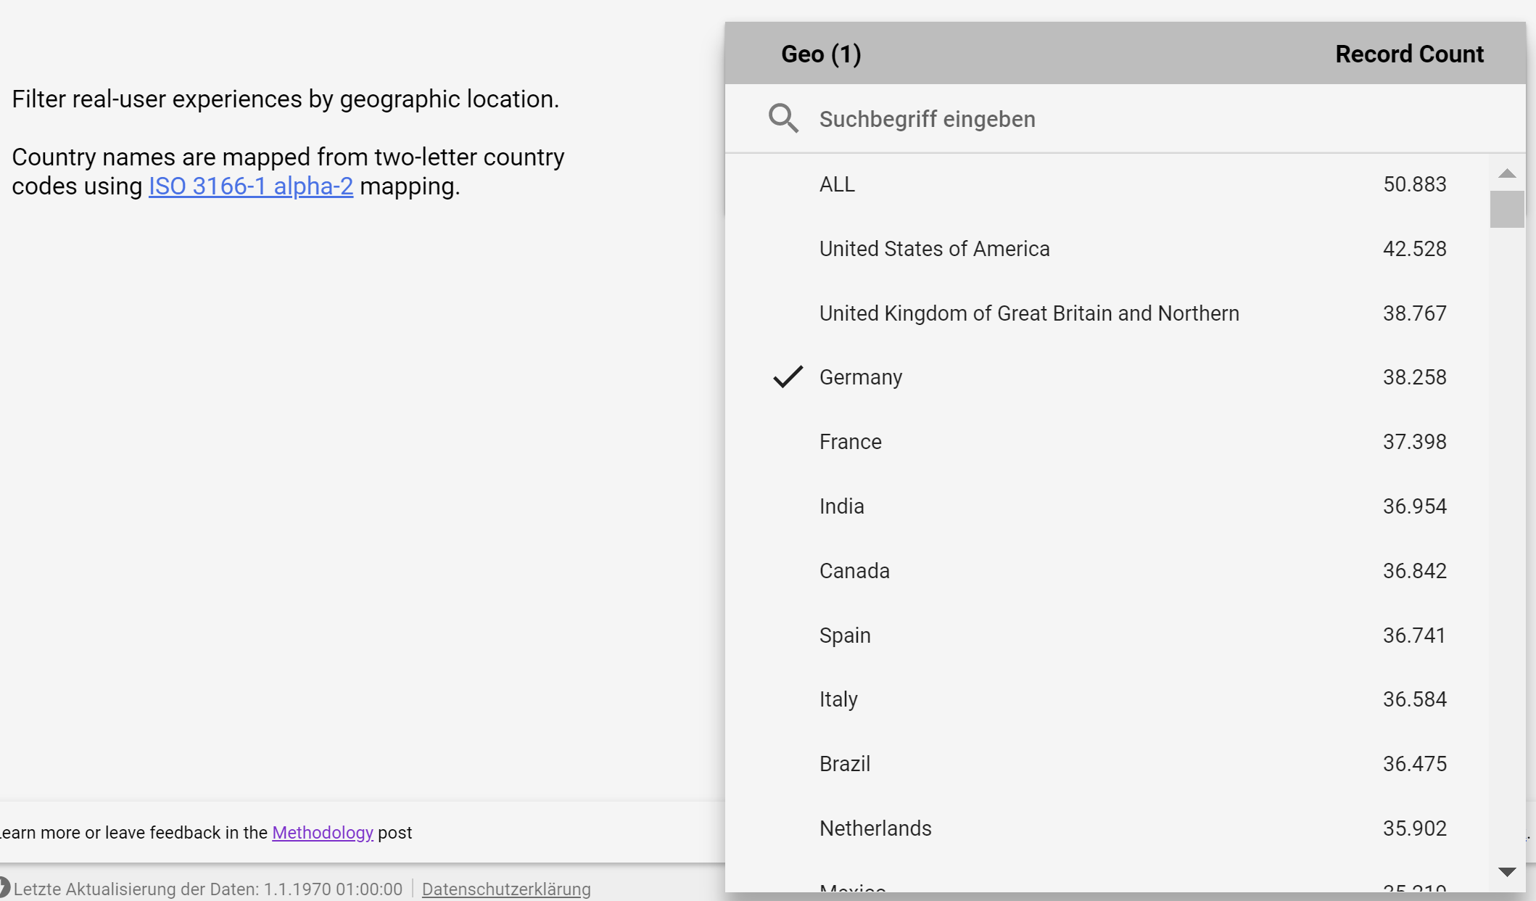Click the info icon beside Letzte Aktualisierung
The width and height of the screenshot is (1536, 901).
point(4,888)
